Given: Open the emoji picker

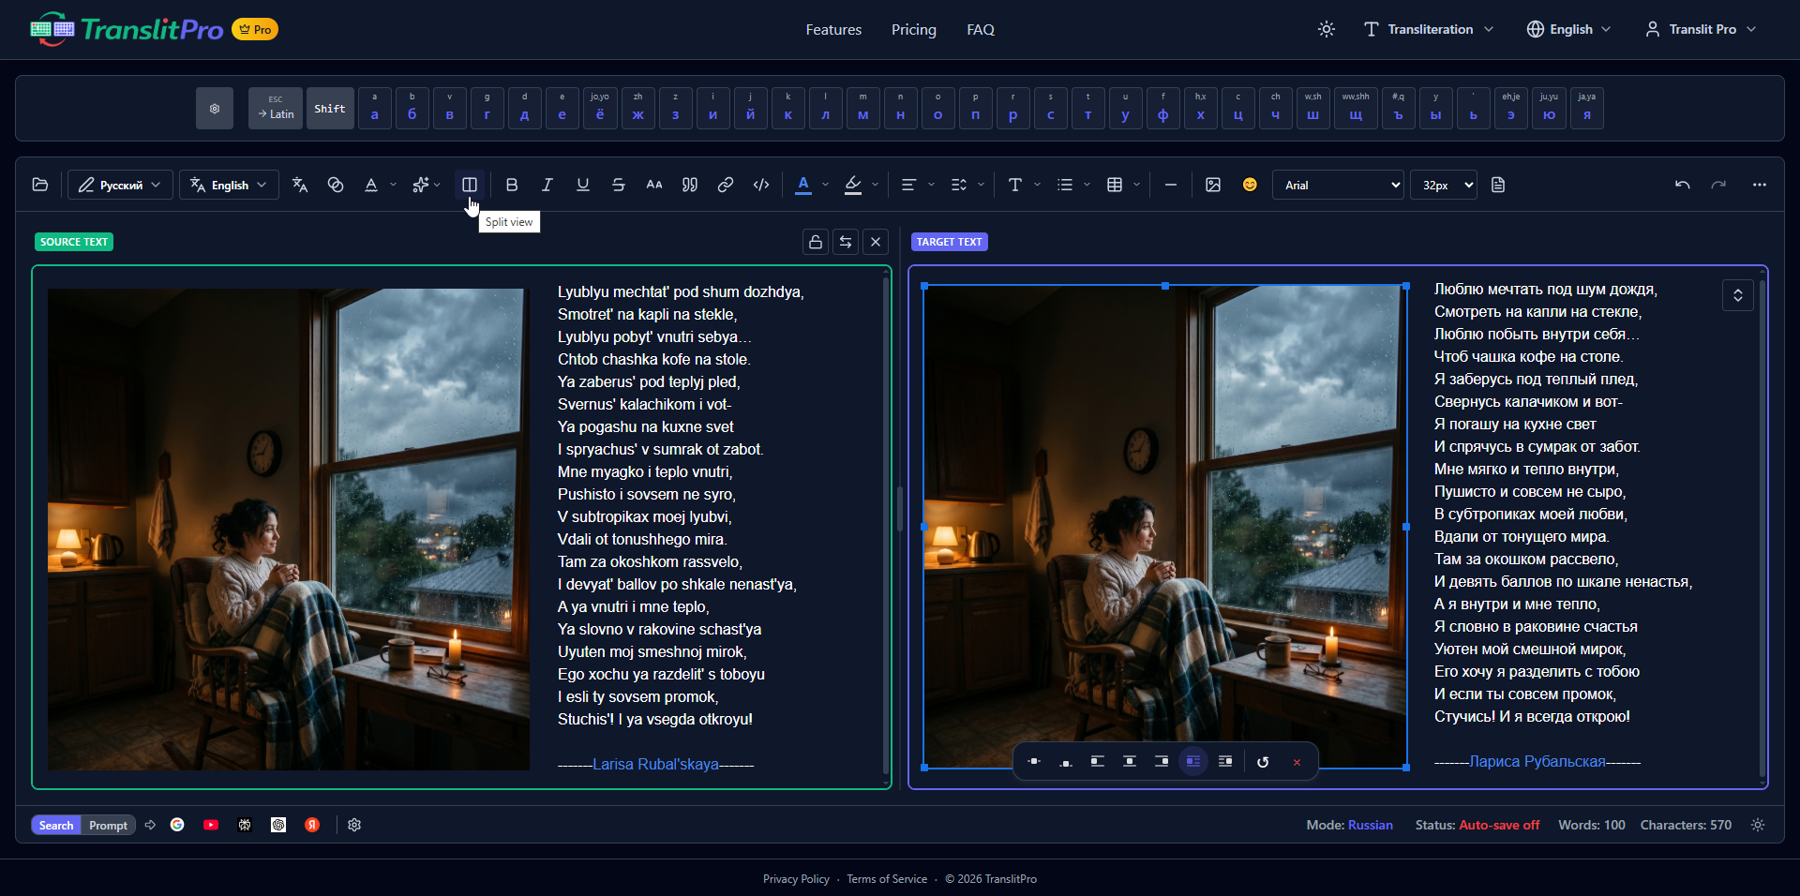Looking at the screenshot, I should (x=1250, y=185).
